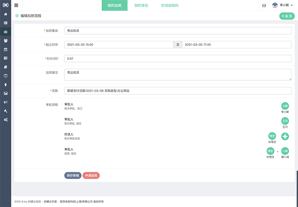Open the picture image sidebar icon

click(x=6, y=93)
